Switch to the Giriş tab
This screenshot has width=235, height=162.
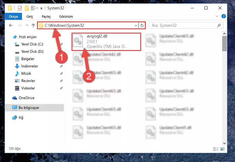(x=30, y=16)
